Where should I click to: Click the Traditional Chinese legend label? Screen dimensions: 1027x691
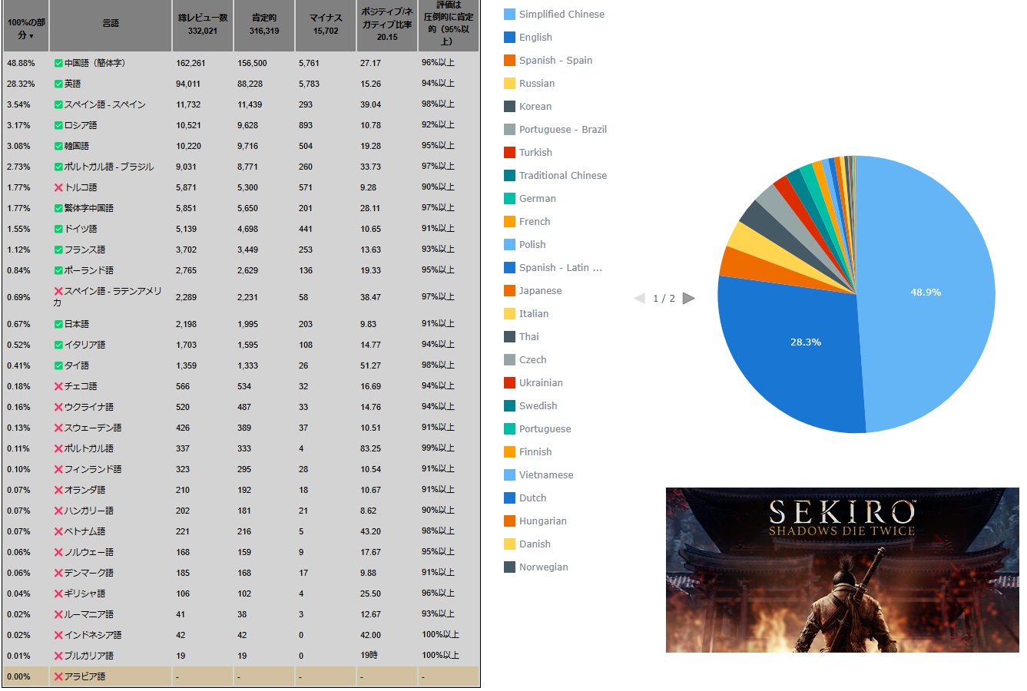[562, 176]
